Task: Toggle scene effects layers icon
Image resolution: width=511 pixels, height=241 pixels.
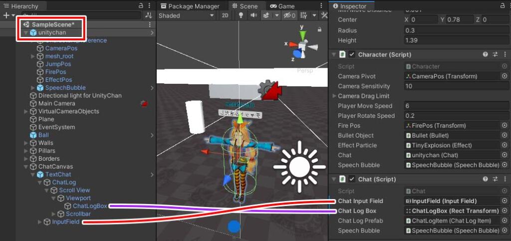Action: [266, 15]
